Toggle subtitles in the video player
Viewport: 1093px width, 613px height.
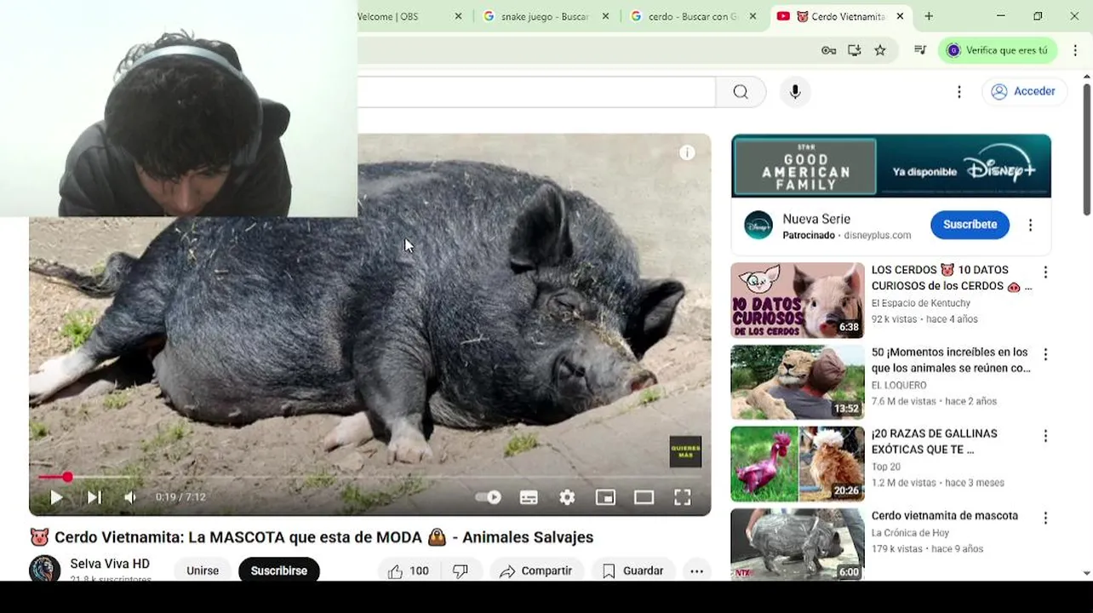(529, 497)
